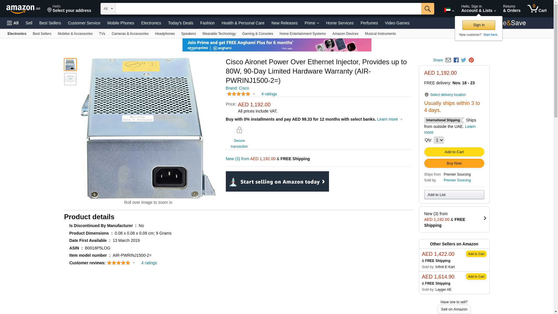This screenshot has width=558, height=314.
Task: Open the search category All dropdown
Action: [108, 9]
